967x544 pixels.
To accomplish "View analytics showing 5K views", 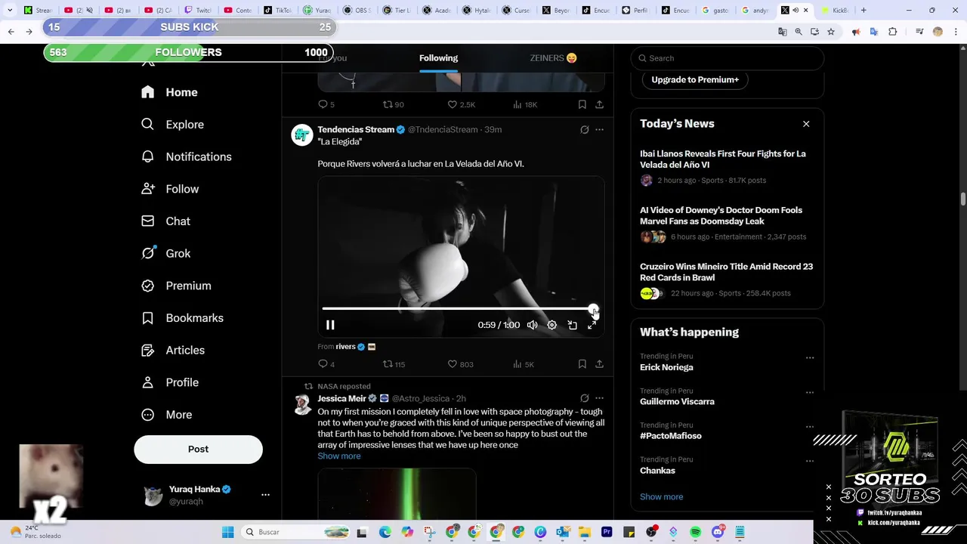I will coord(524,364).
